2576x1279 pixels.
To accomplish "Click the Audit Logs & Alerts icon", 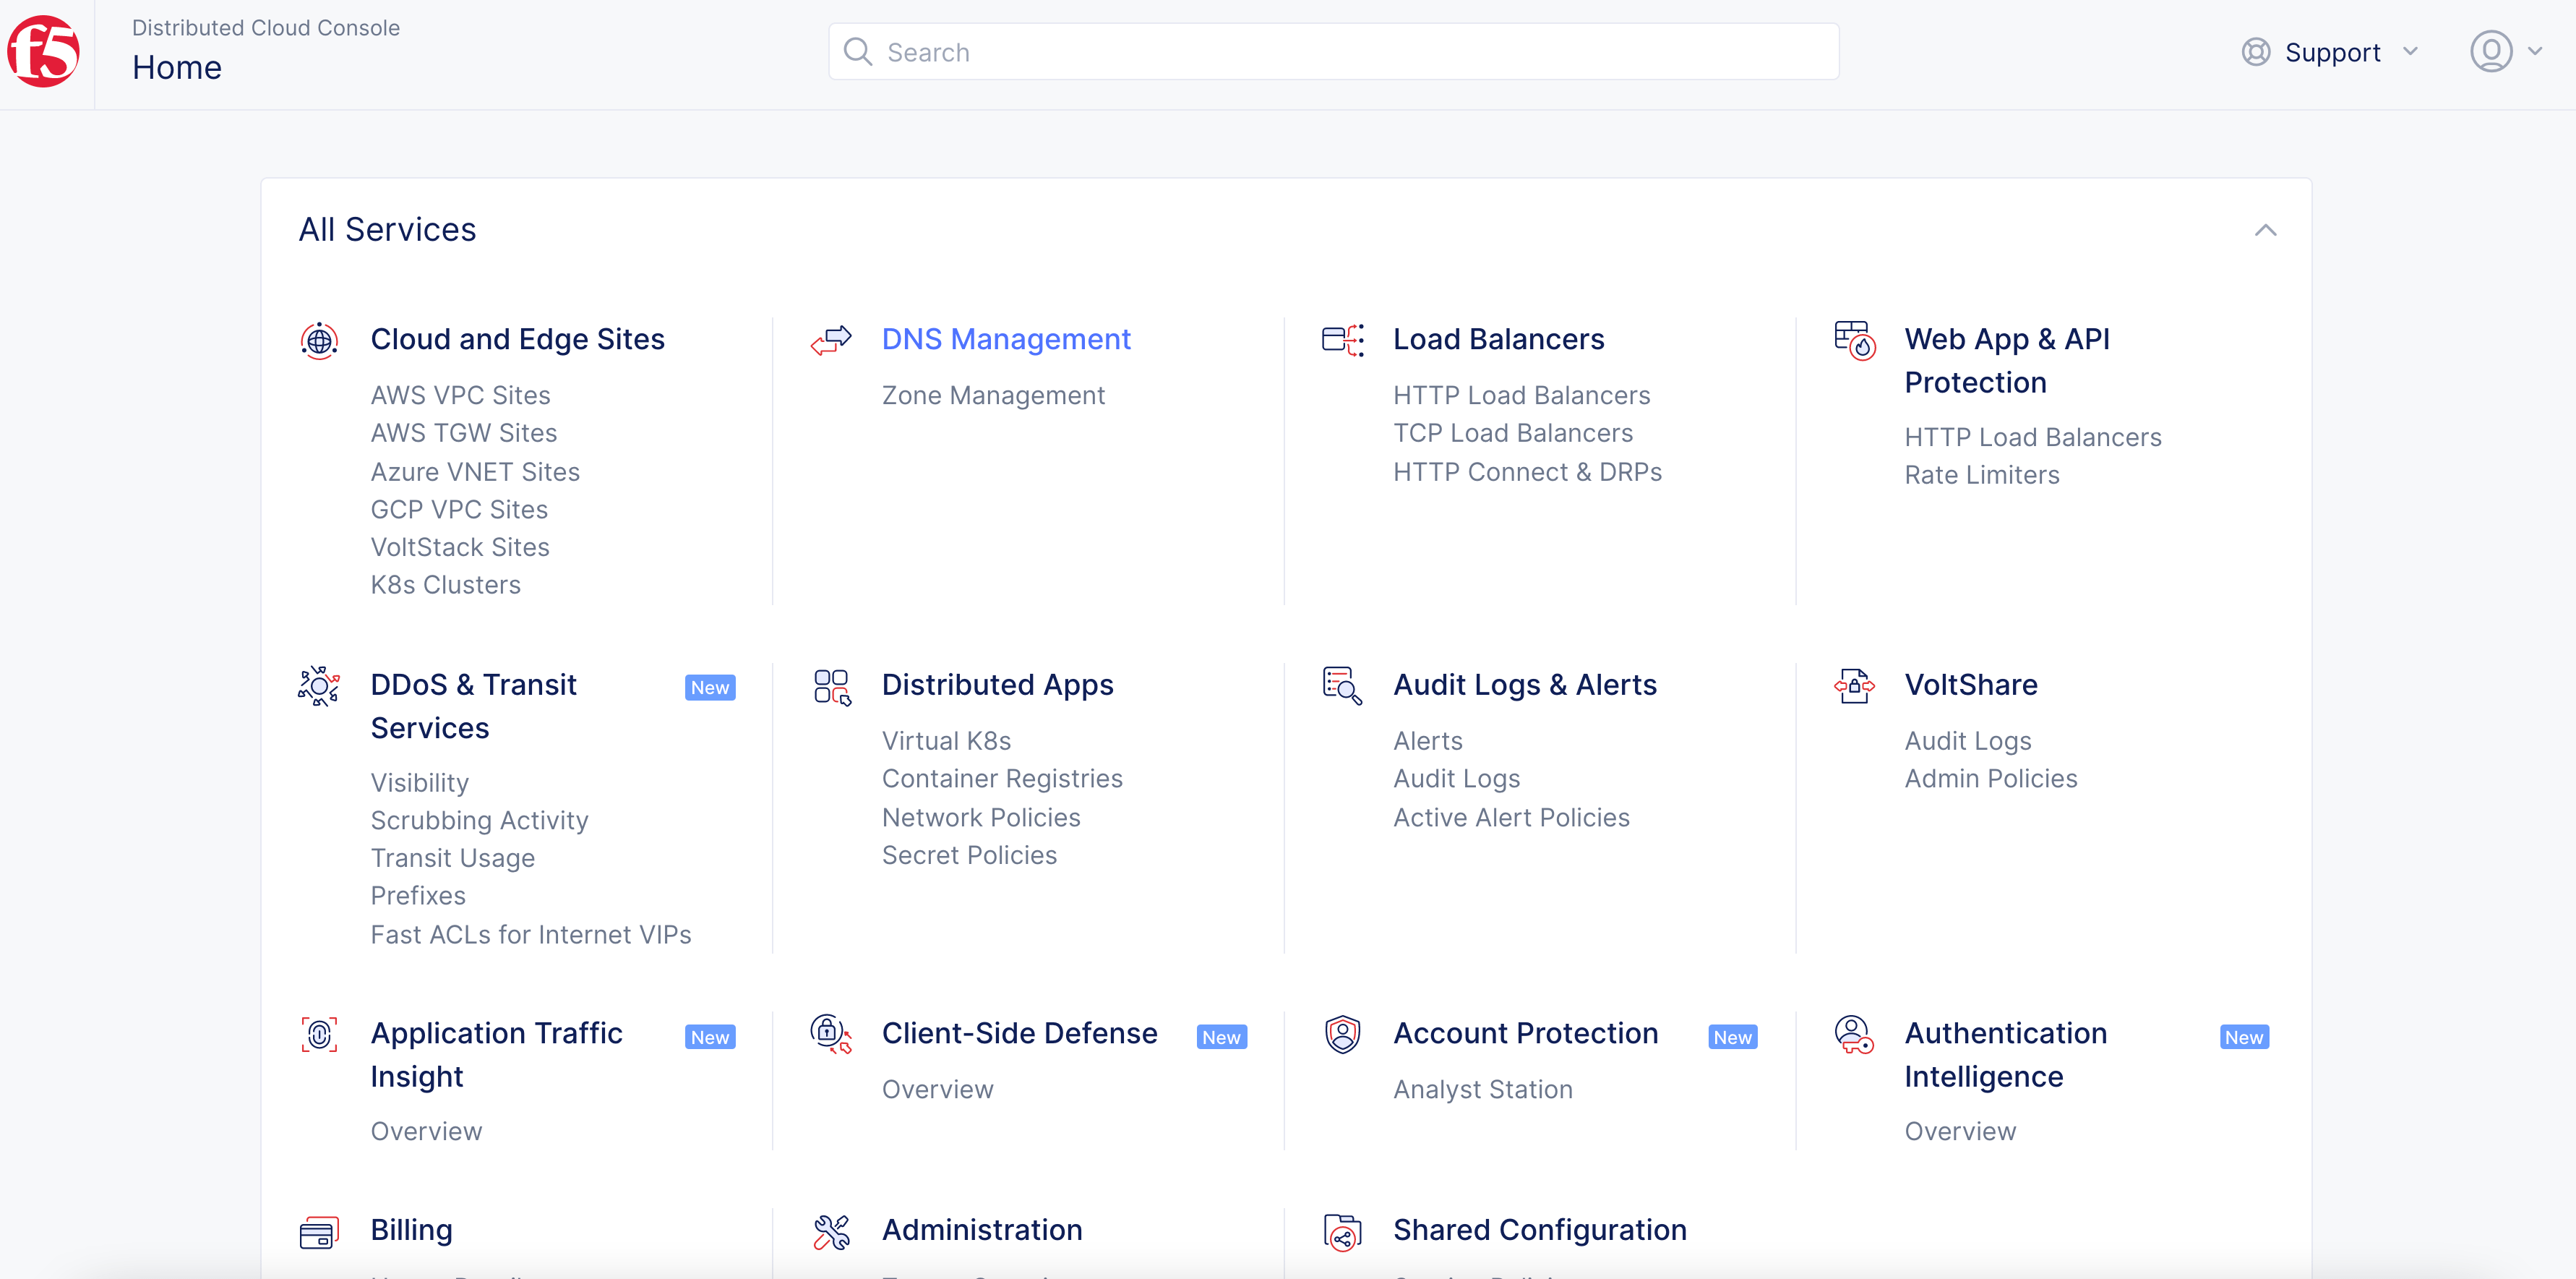I will (x=1342, y=686).
